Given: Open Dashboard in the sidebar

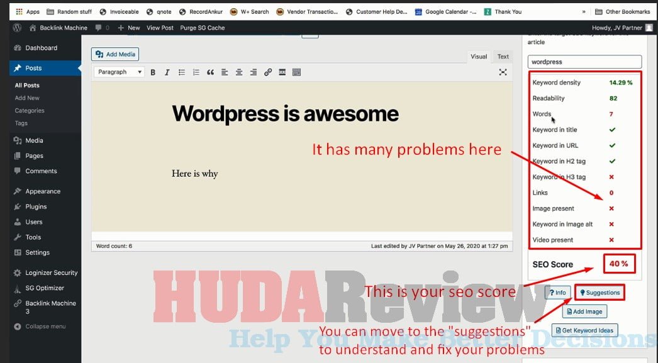Looking at the screenshot, I should (45, 48).
